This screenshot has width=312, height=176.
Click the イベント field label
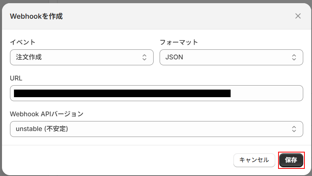23,42
